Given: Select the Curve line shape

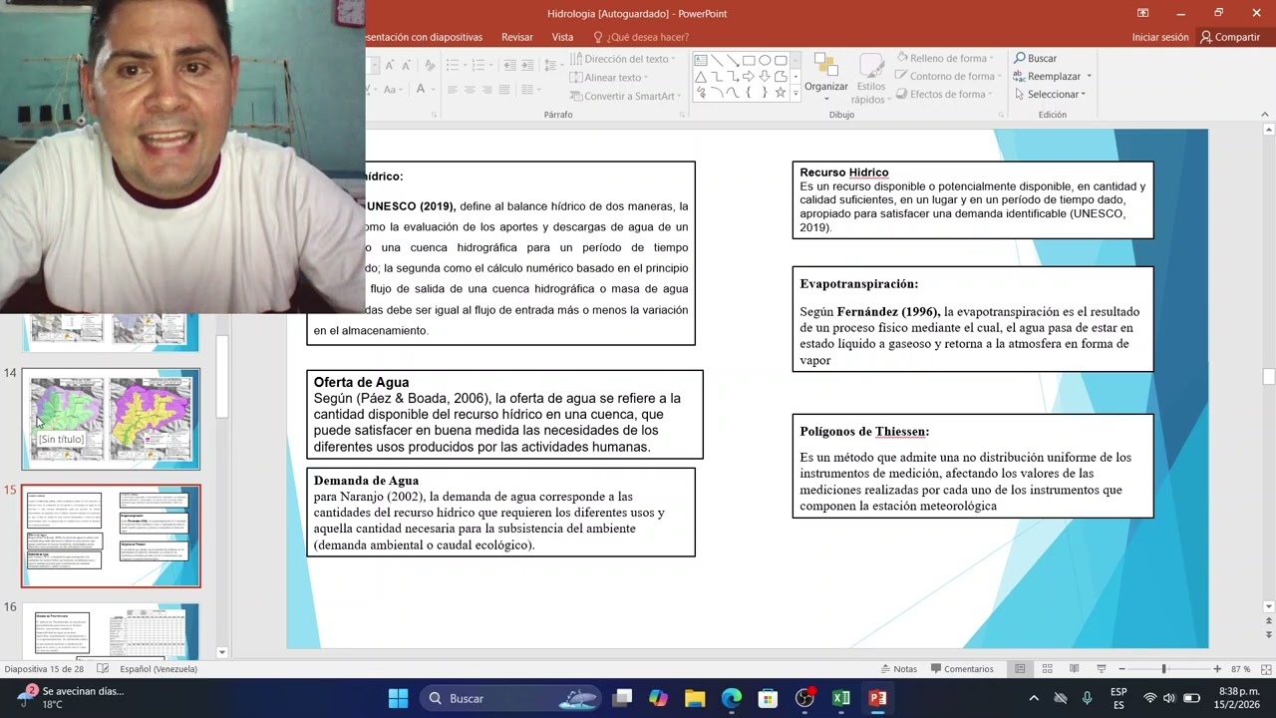Looking at the screenshot, I should [x=733, y=93].
